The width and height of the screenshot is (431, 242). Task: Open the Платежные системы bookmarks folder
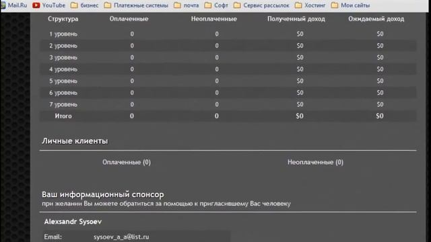point(136,5)
